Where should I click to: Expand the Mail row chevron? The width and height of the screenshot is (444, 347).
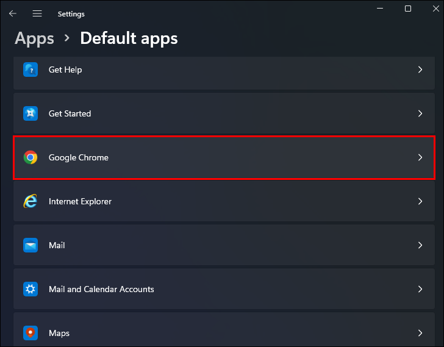[x=420, y=245]
